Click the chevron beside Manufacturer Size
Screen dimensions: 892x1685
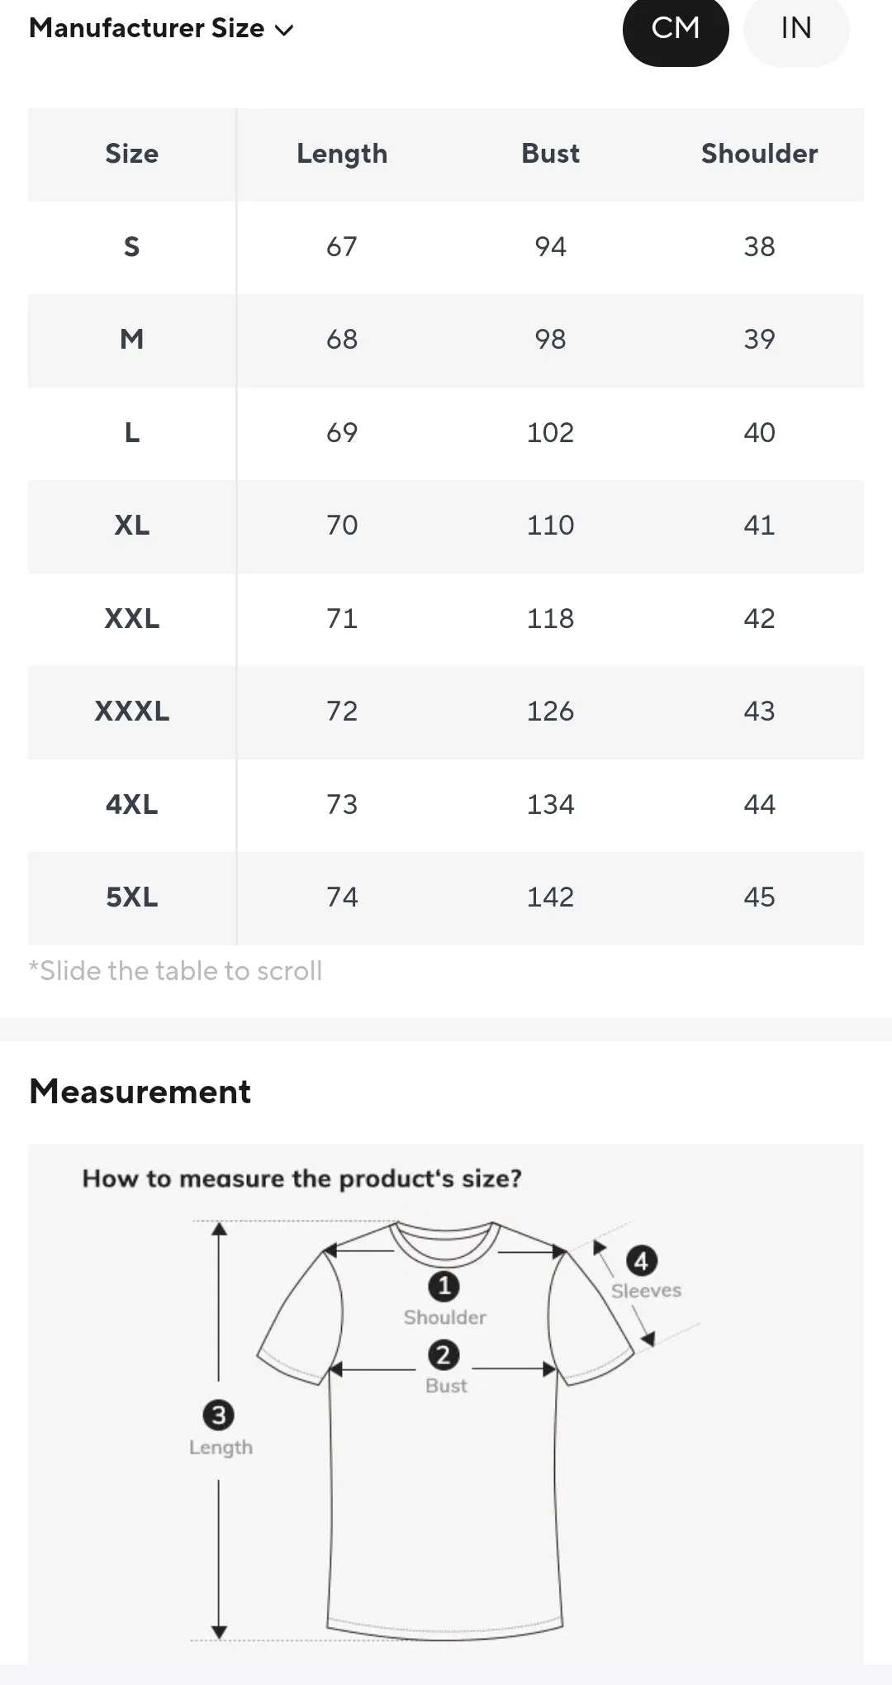[284, 31]
